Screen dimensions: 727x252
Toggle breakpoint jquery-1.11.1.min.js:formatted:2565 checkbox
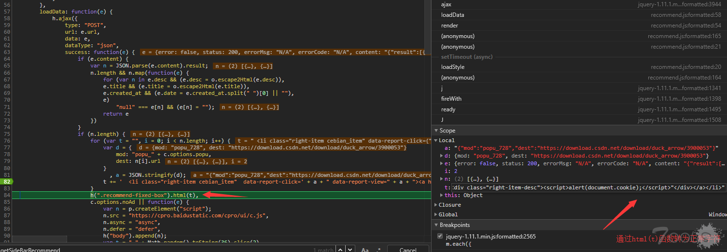[439, 236]
